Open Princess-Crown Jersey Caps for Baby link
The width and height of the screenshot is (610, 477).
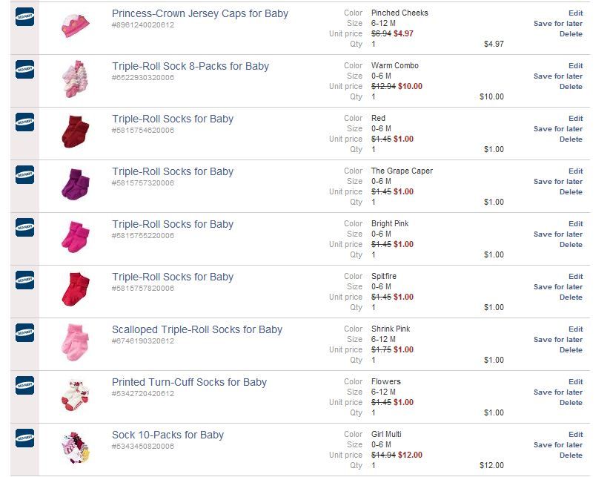point(200,13)
